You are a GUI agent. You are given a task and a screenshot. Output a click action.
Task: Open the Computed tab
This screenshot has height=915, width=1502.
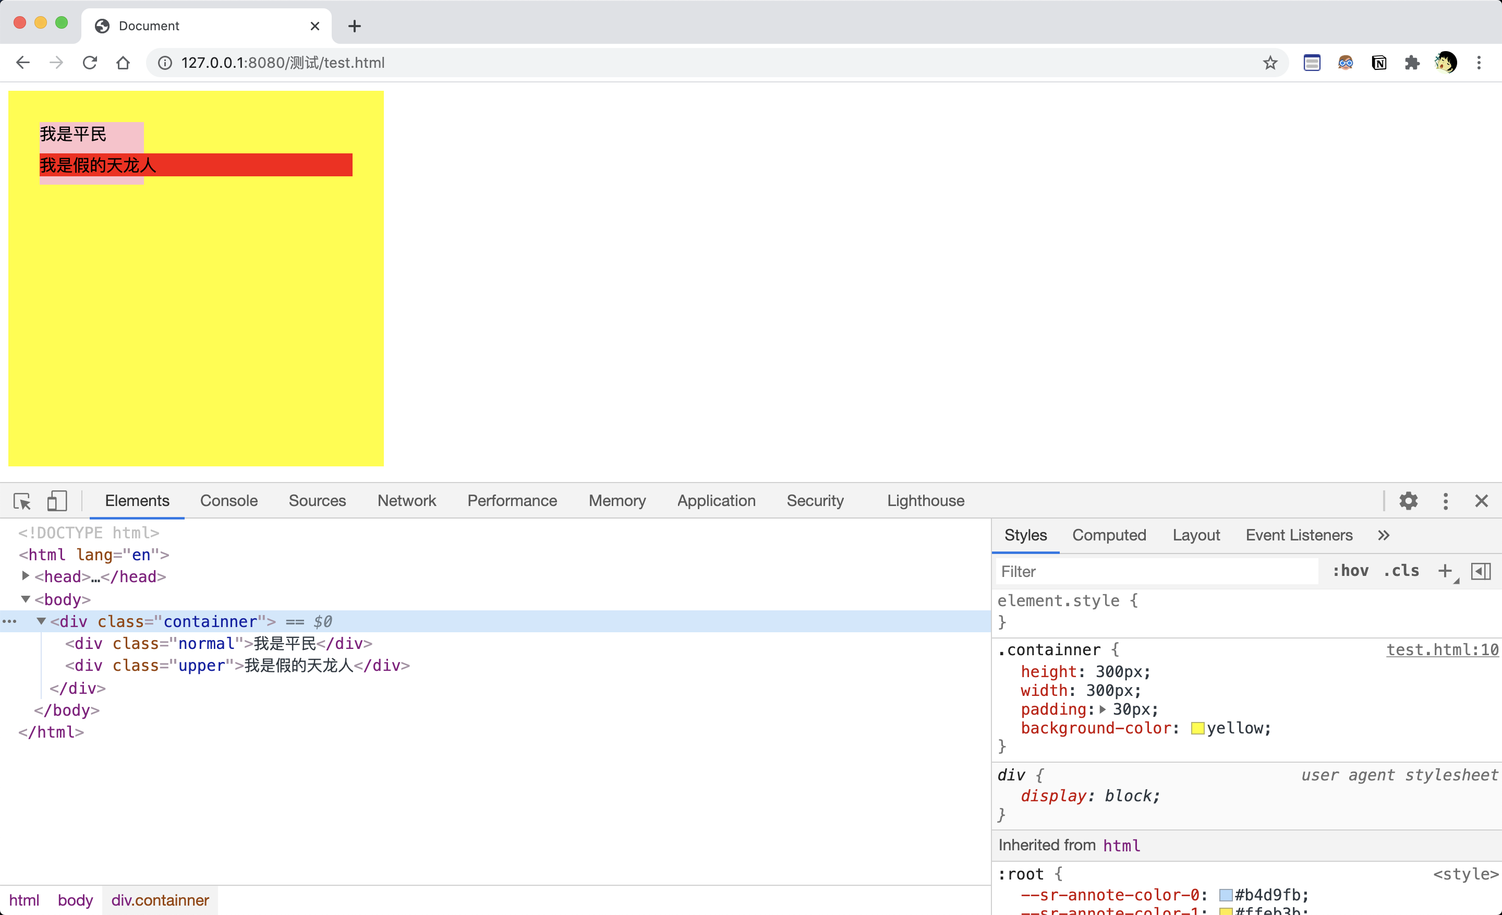[x=1109, y=535]
